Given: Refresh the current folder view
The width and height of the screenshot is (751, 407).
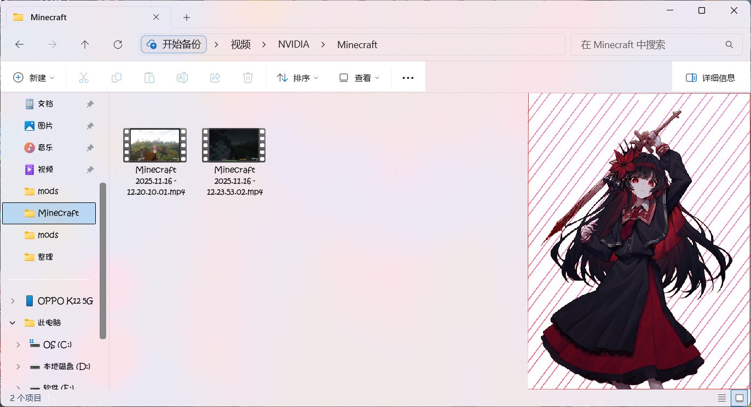Looking at the screenshot, I should click(x=118, y=45).
